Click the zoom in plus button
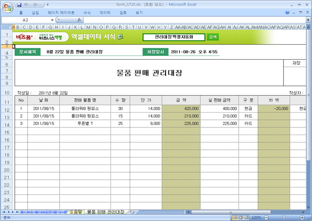Screen dimensions: 312x221 (304, 217)
